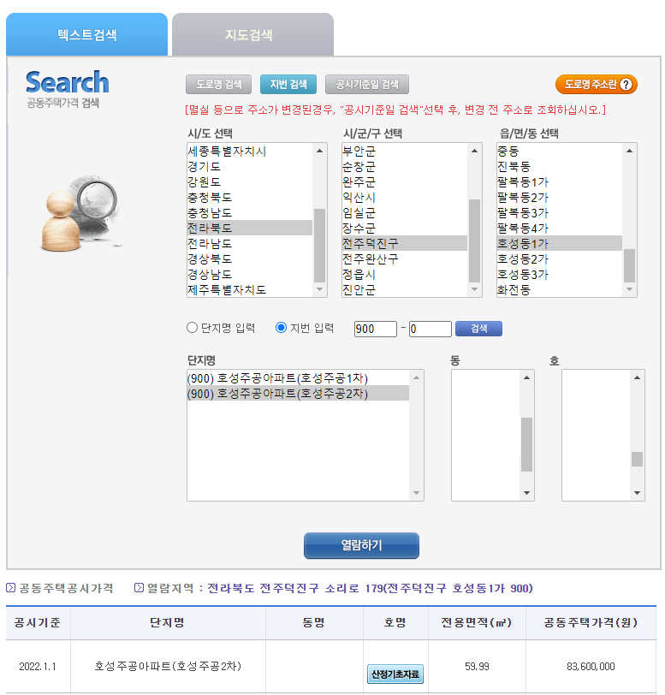Select 익산시 in the 시/군/구 list
The width and height of the screenshot is (665, 695).
404,197
